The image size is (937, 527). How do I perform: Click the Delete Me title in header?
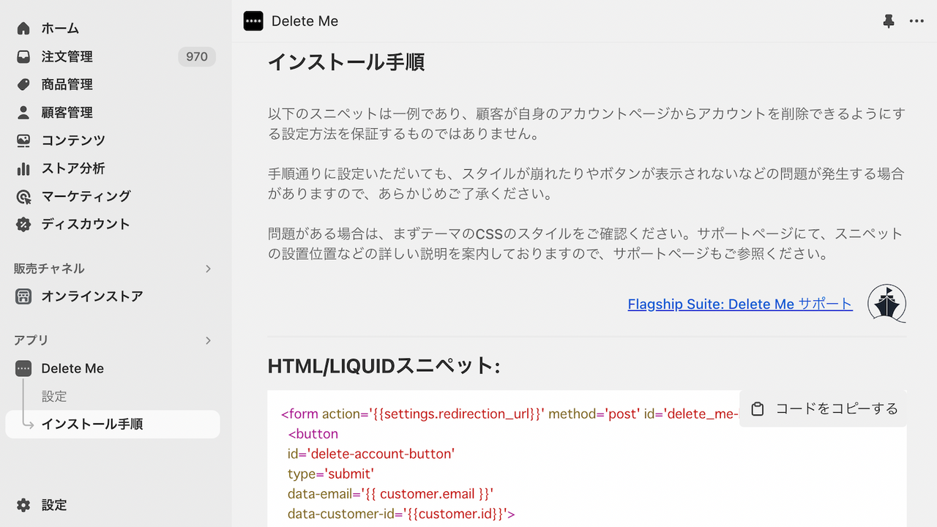305,21
